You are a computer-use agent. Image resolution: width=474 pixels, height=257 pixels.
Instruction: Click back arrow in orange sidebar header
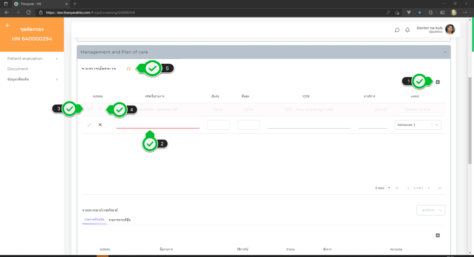pos(7,25)
